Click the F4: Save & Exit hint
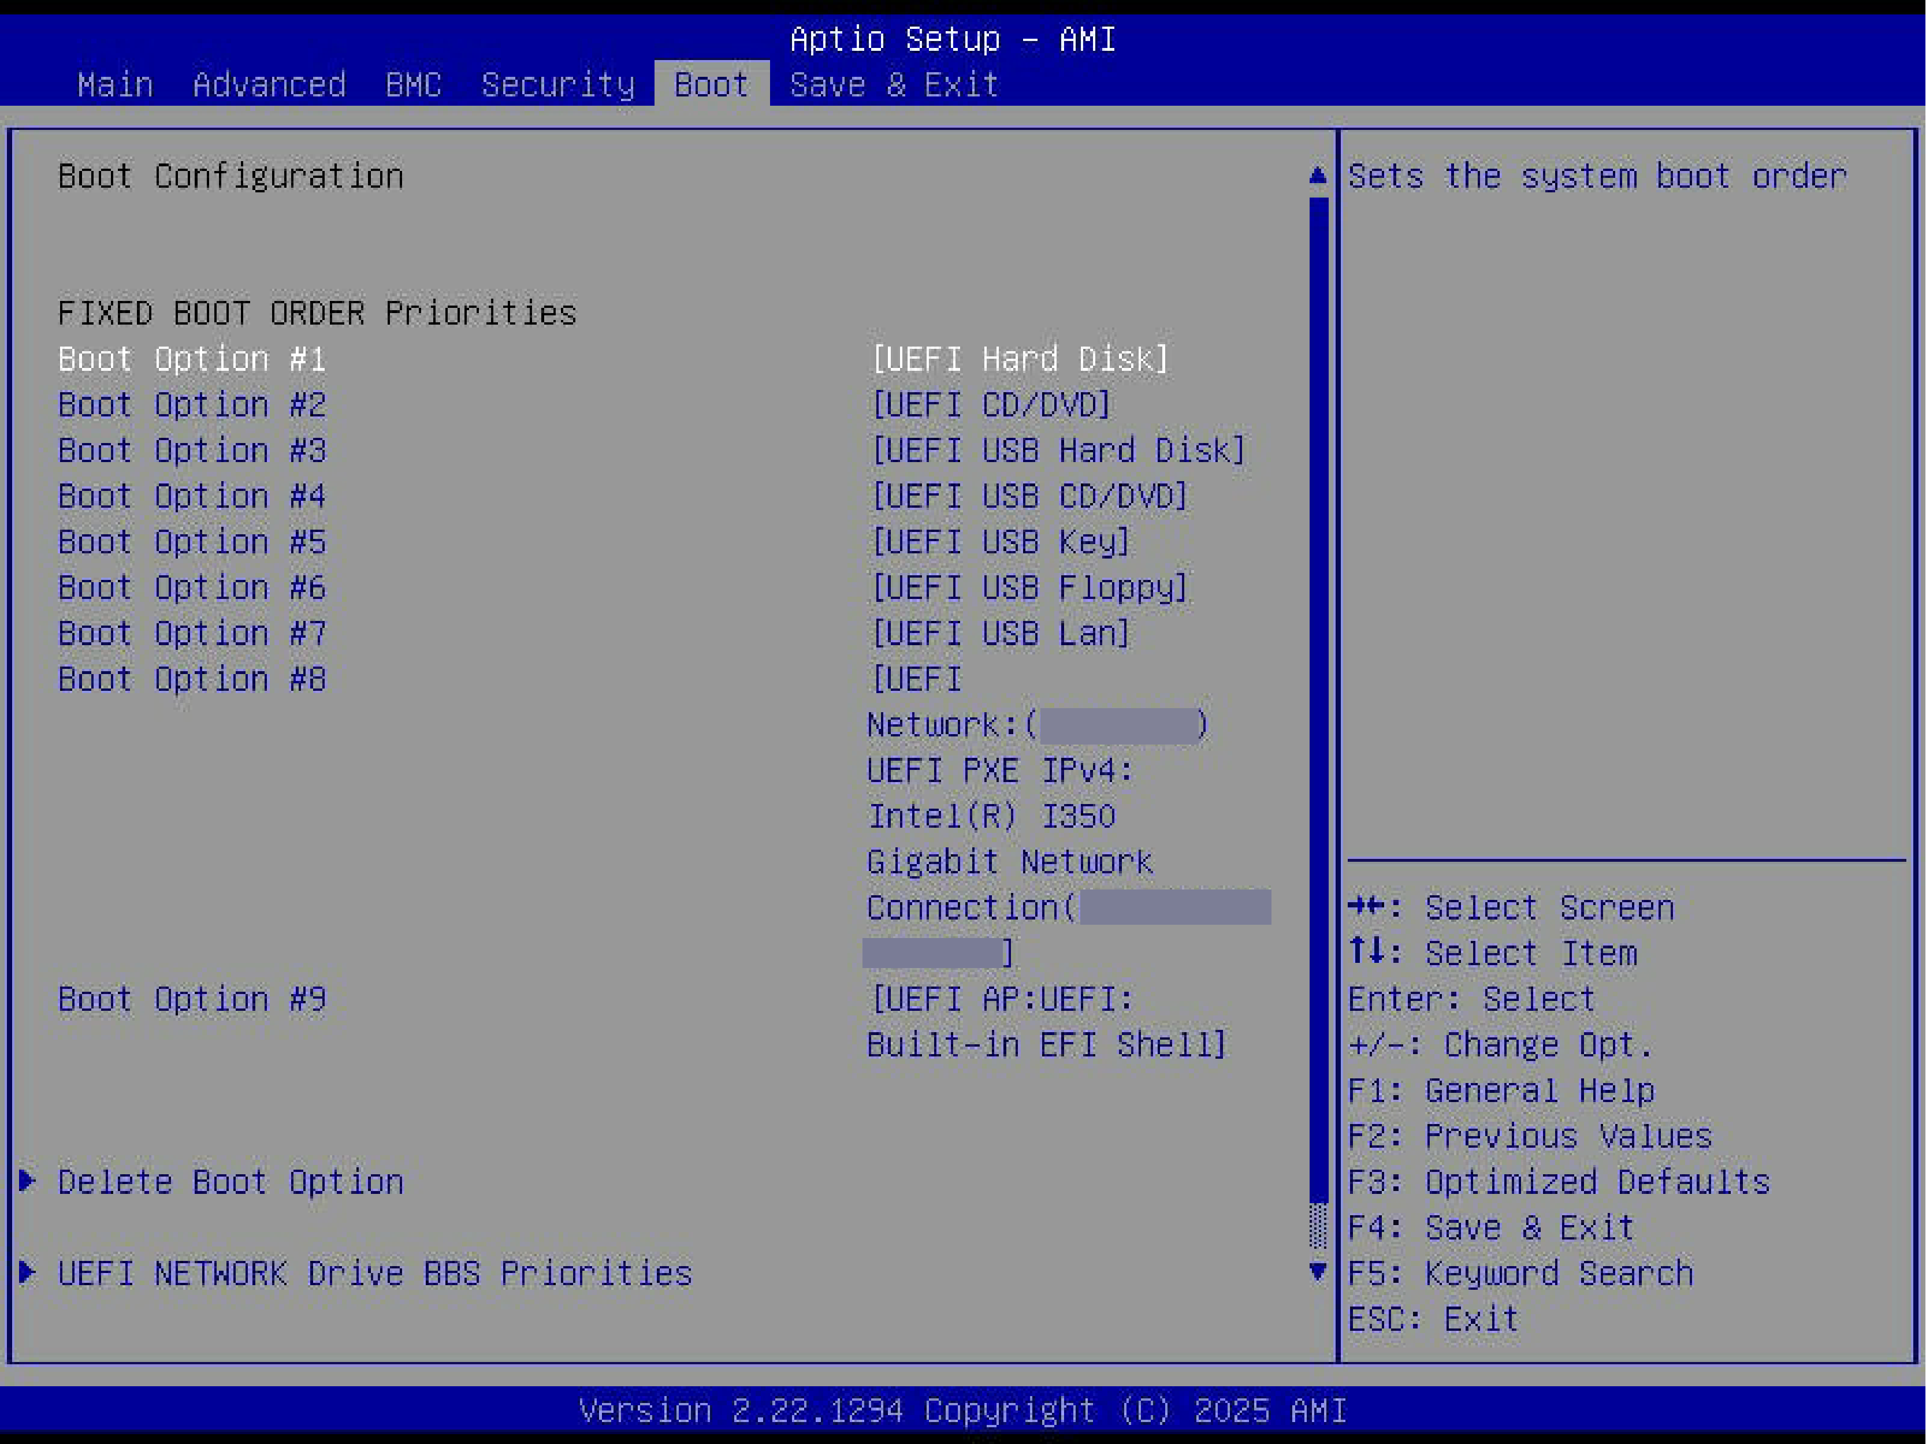Viewport: 1926px width, 1444px height. pos(1490,1227)
